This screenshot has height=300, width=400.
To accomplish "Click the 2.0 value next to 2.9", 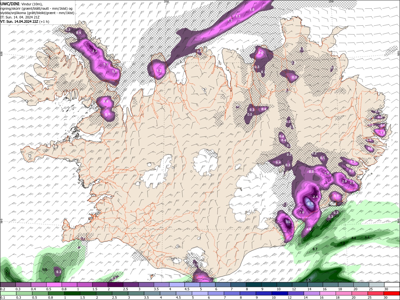I will click(352, 183).
